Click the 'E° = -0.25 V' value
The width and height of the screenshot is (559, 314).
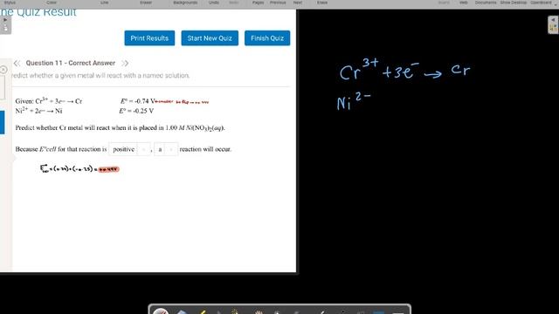pos(136,111)
